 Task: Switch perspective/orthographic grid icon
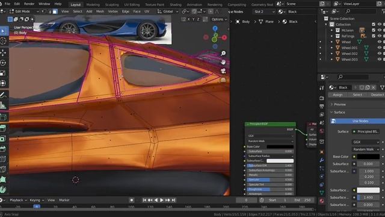click(223, 80)
